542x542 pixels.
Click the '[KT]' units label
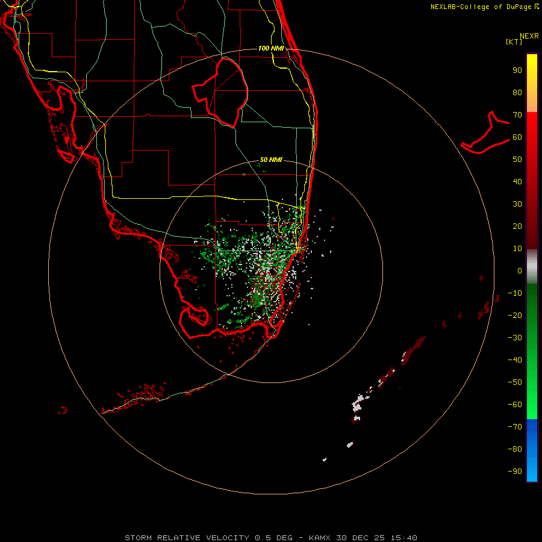pos(514,42)
